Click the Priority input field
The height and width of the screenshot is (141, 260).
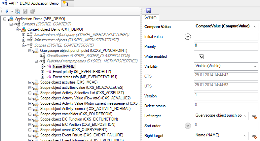click(x=226, y=47)
